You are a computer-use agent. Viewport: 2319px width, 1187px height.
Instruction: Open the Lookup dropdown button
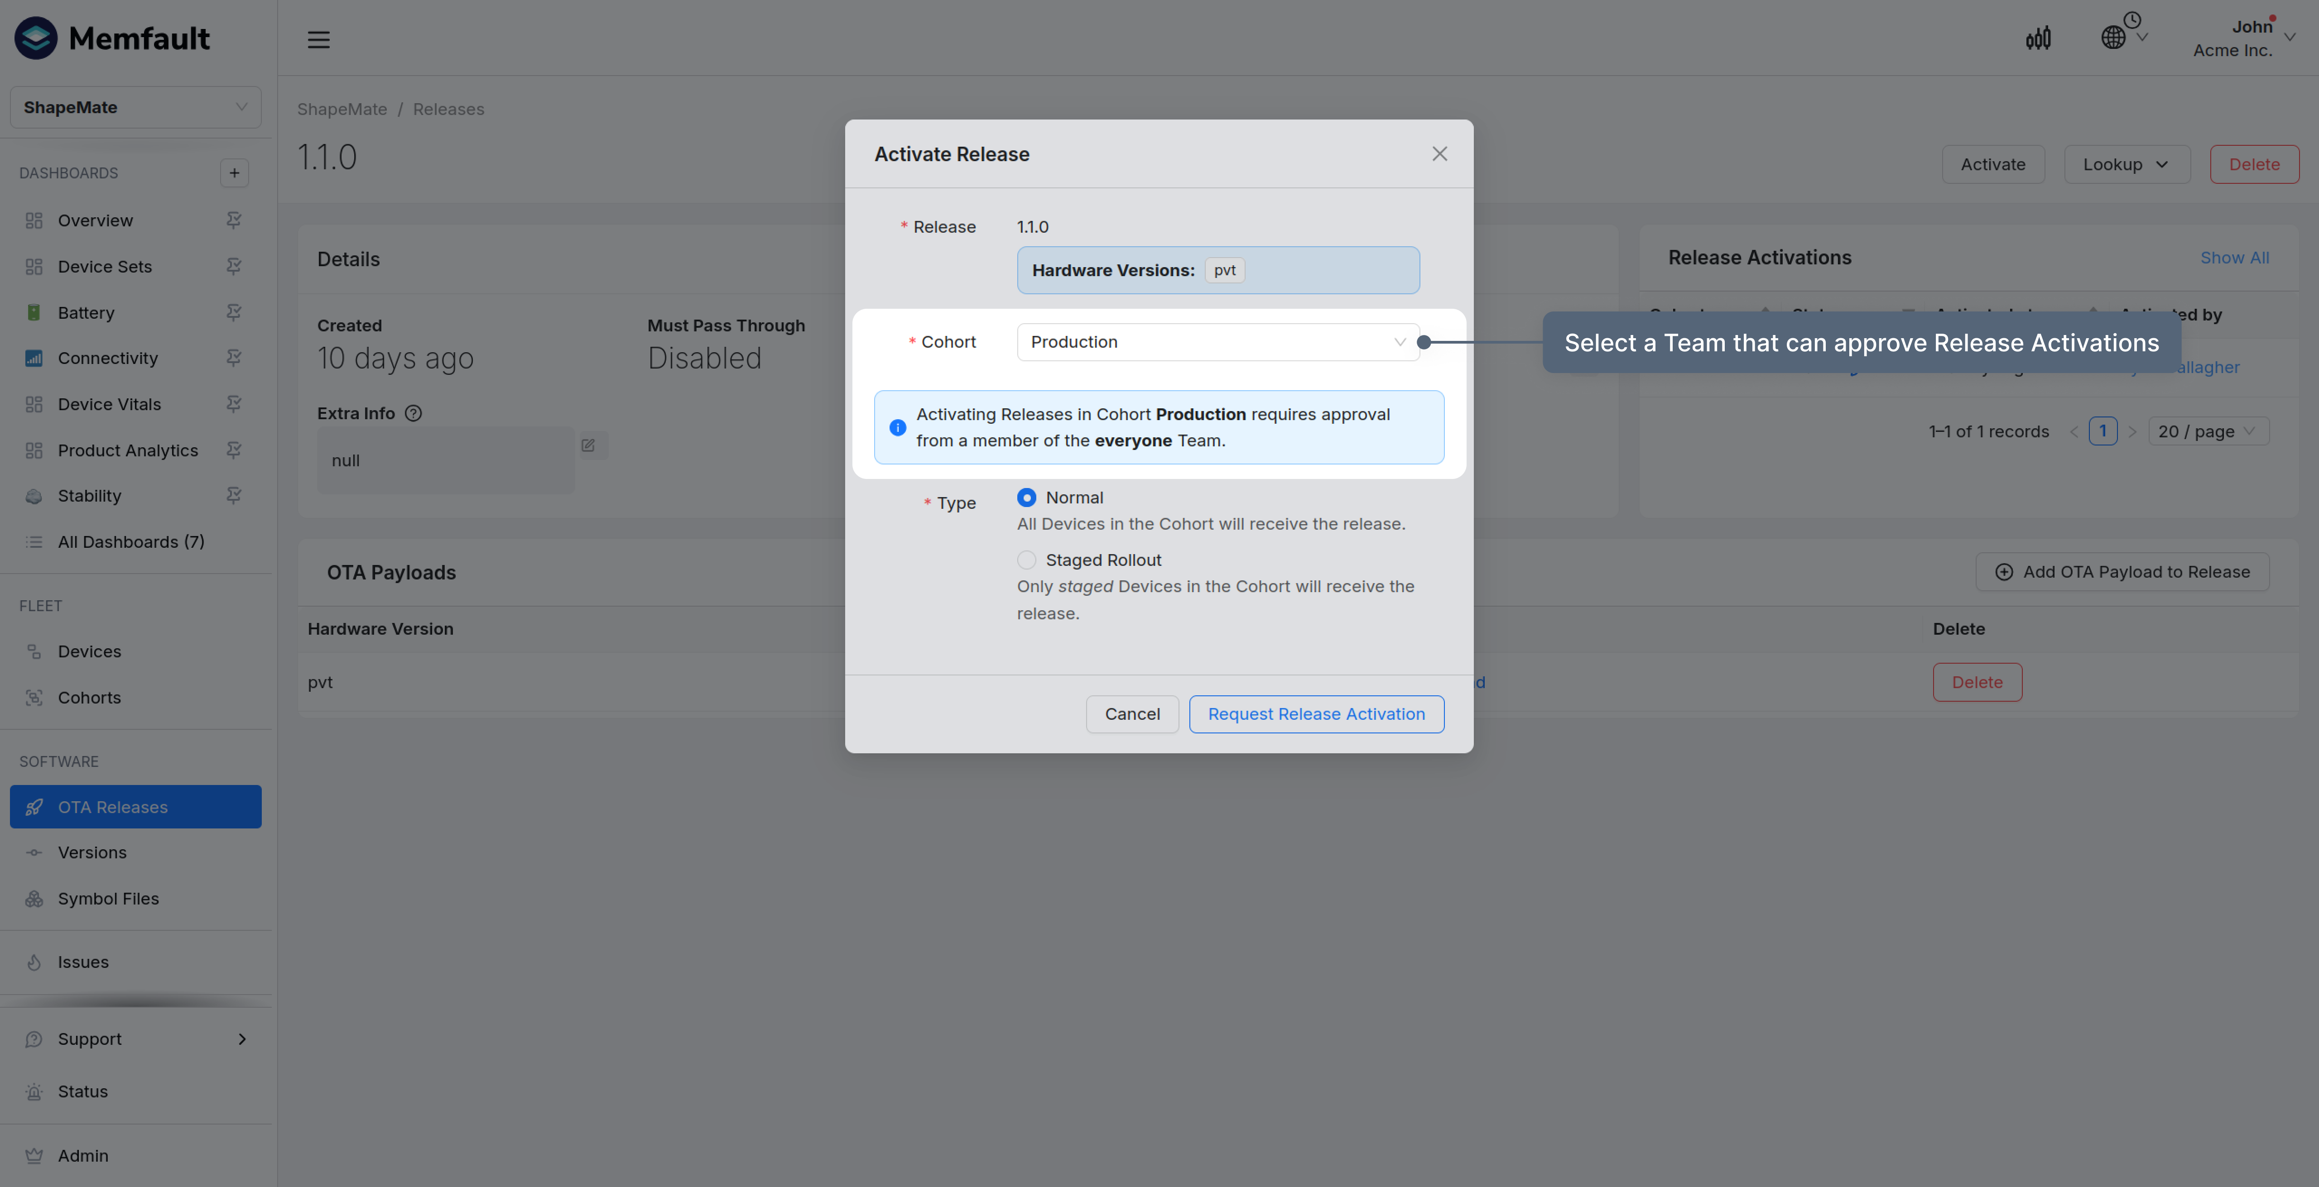tap(2126, 165)
